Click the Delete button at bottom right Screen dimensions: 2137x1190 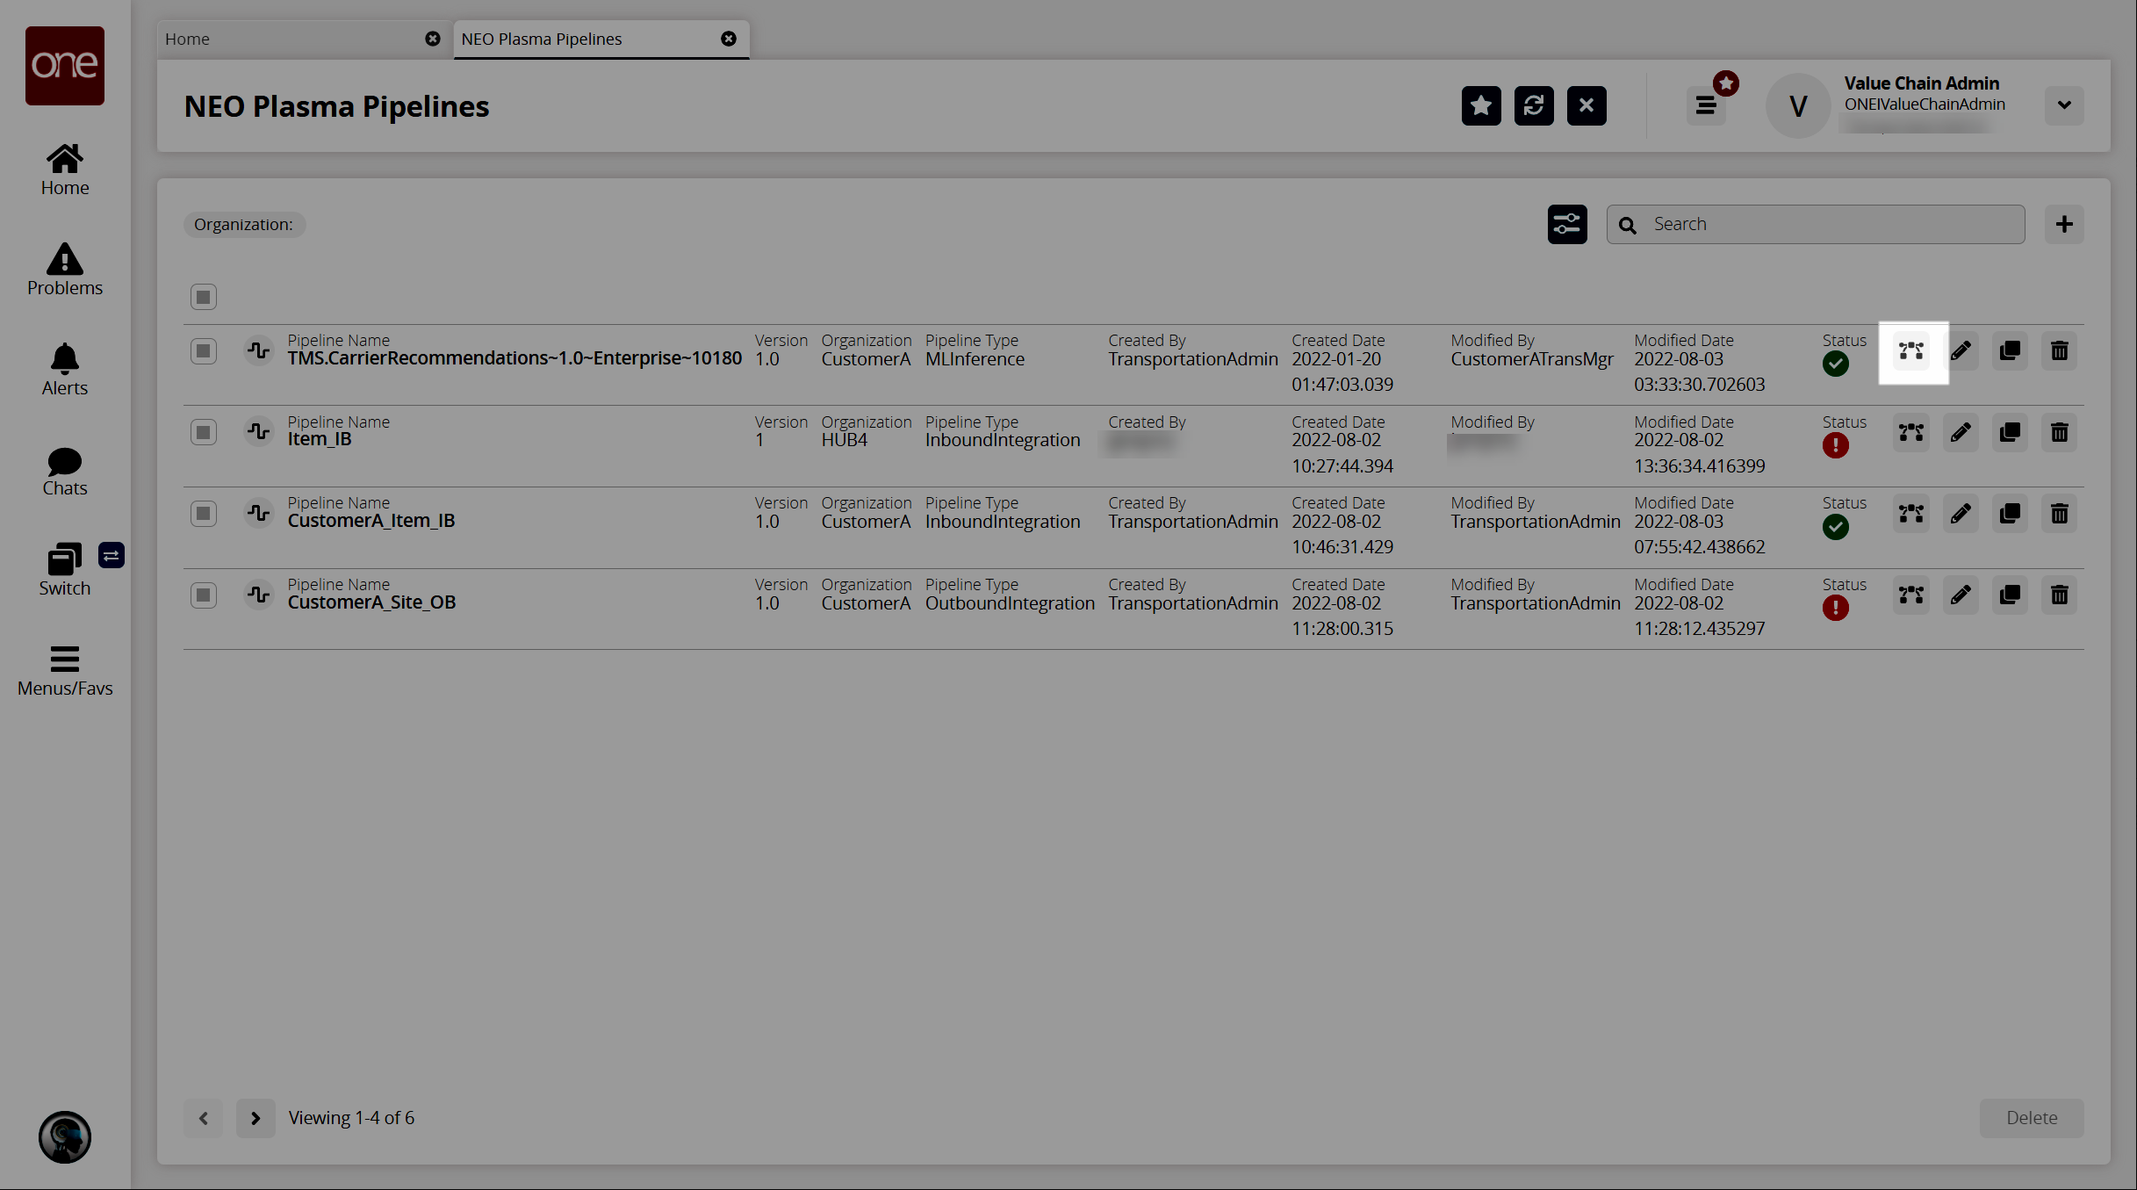[x=2031, y=1118]
